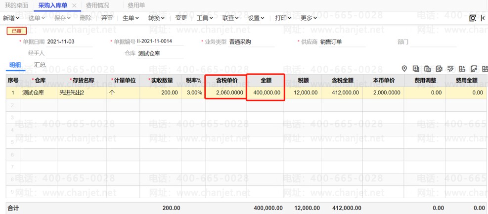
Task: Click row 1 quantity cell 200.00
Action: pos(161,93)
